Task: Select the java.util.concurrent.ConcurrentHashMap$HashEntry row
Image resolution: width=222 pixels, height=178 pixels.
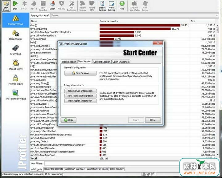Action: click(x=123, y=145)
